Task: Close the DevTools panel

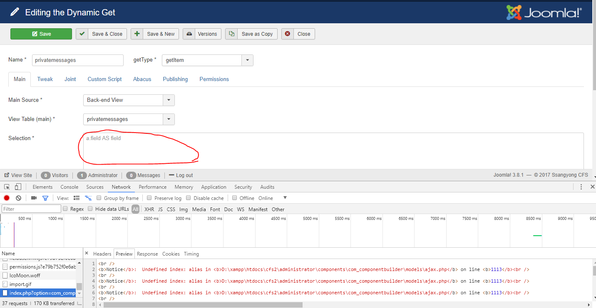Action: point(592,187)
